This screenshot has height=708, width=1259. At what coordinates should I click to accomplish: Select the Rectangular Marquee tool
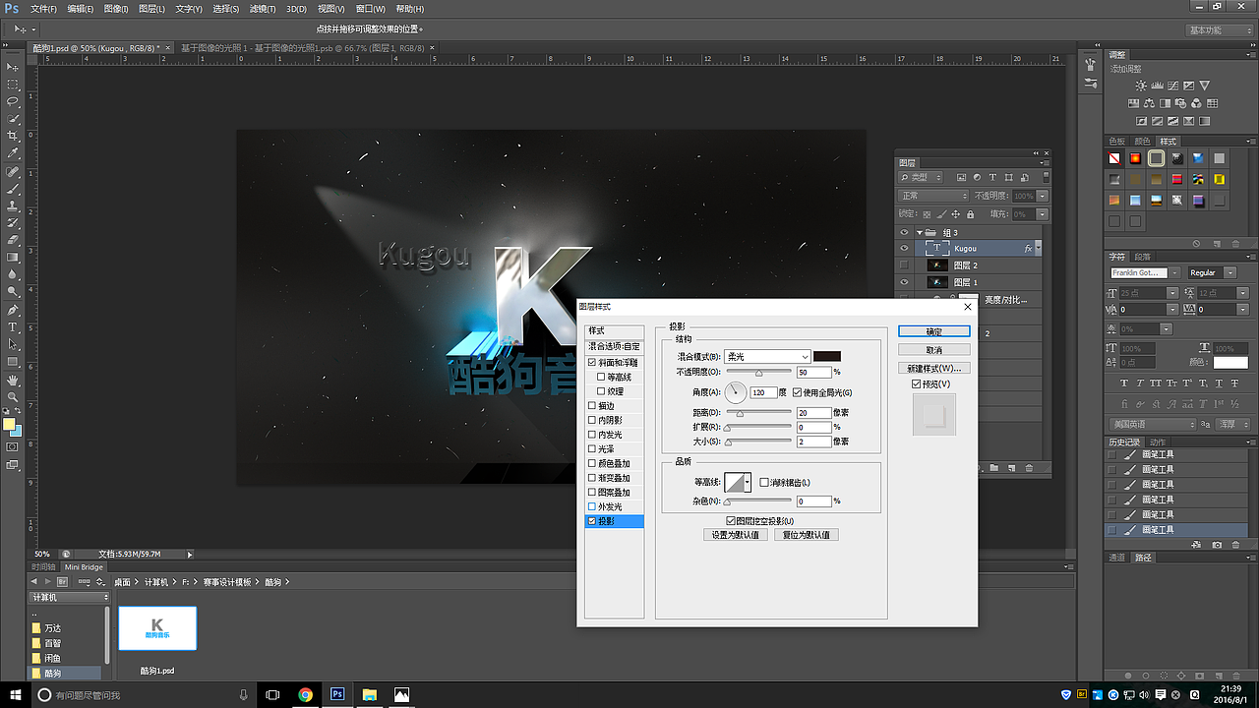pos(13,85)
